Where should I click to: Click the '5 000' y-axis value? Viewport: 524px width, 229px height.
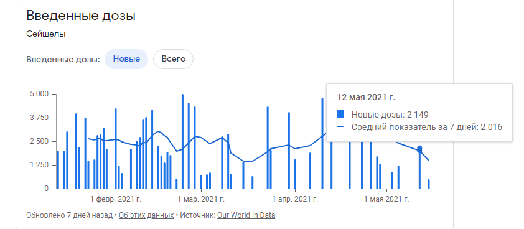39,94
